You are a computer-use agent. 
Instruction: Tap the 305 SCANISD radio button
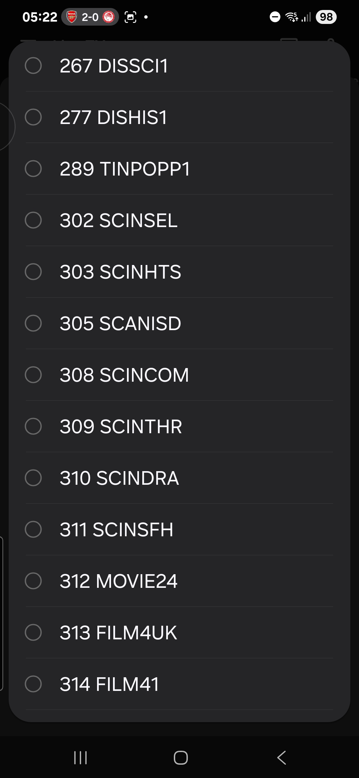point(33,323)
